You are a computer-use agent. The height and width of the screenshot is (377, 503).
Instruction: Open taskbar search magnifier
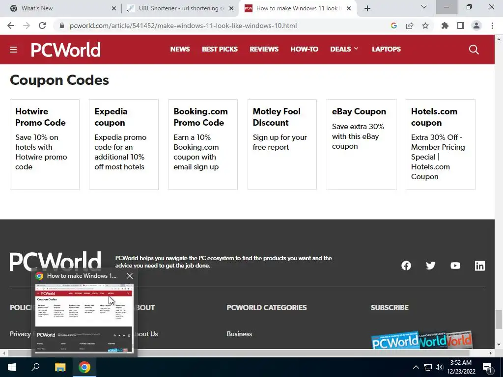point(35,367)
